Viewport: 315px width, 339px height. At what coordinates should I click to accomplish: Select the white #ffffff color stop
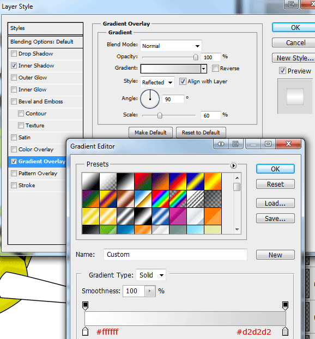click(86, 331)
